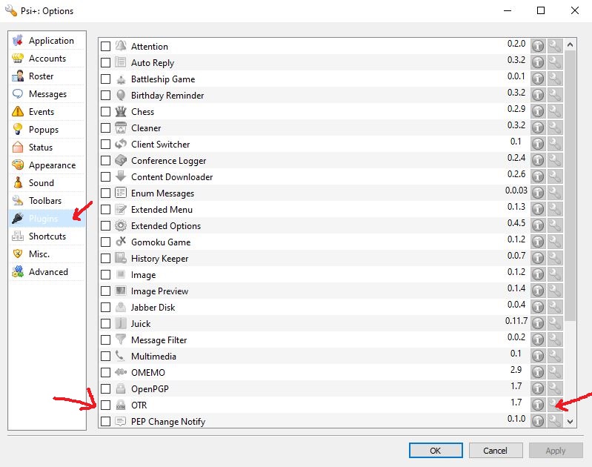The height and width of the screenshot is (467, 592).
Task: Switch to the Appearance options page
Action: pos(51,165)
